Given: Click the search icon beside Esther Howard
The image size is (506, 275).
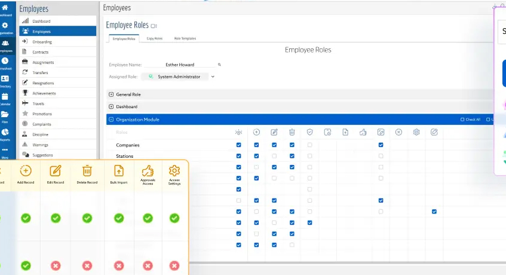Looking at the screenshot, I should tap(219, 65).
